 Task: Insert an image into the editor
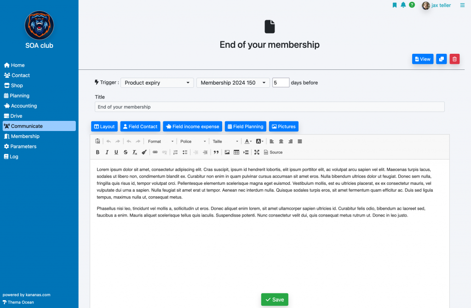coord(227,152)
